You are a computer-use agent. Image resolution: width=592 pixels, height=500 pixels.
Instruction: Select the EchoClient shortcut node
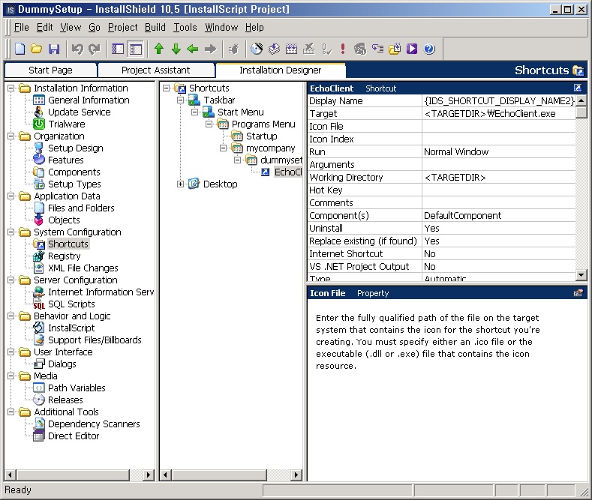[x=288, y=172]
